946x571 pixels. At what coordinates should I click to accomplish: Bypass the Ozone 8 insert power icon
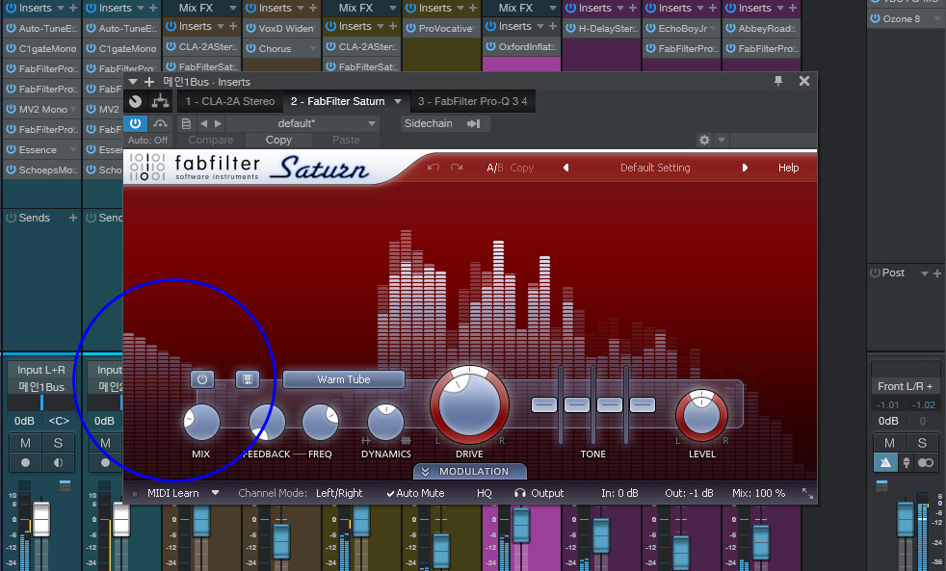coord(875,18)
